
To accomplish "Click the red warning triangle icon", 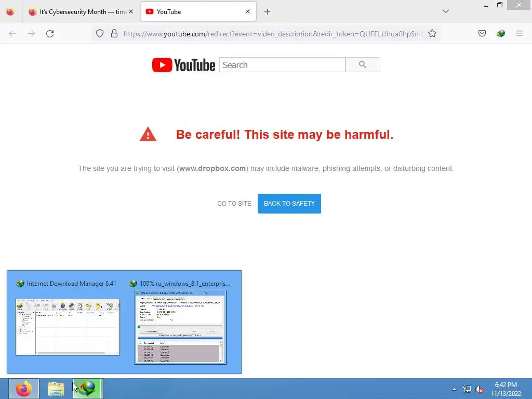I will pos(148,135).
